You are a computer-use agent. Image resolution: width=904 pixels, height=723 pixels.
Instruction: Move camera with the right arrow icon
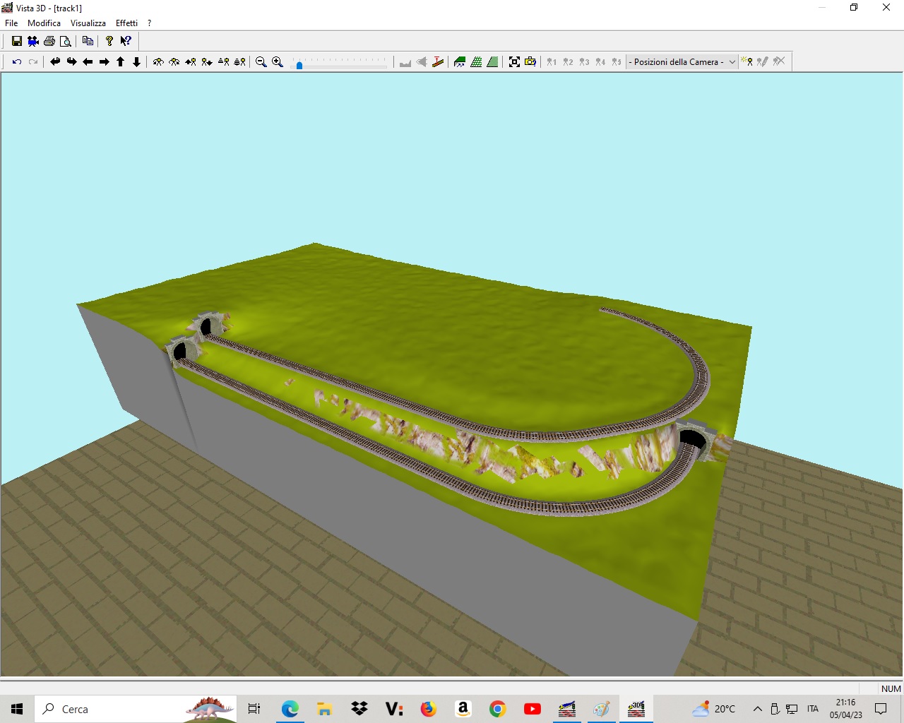tap(104, 62)
